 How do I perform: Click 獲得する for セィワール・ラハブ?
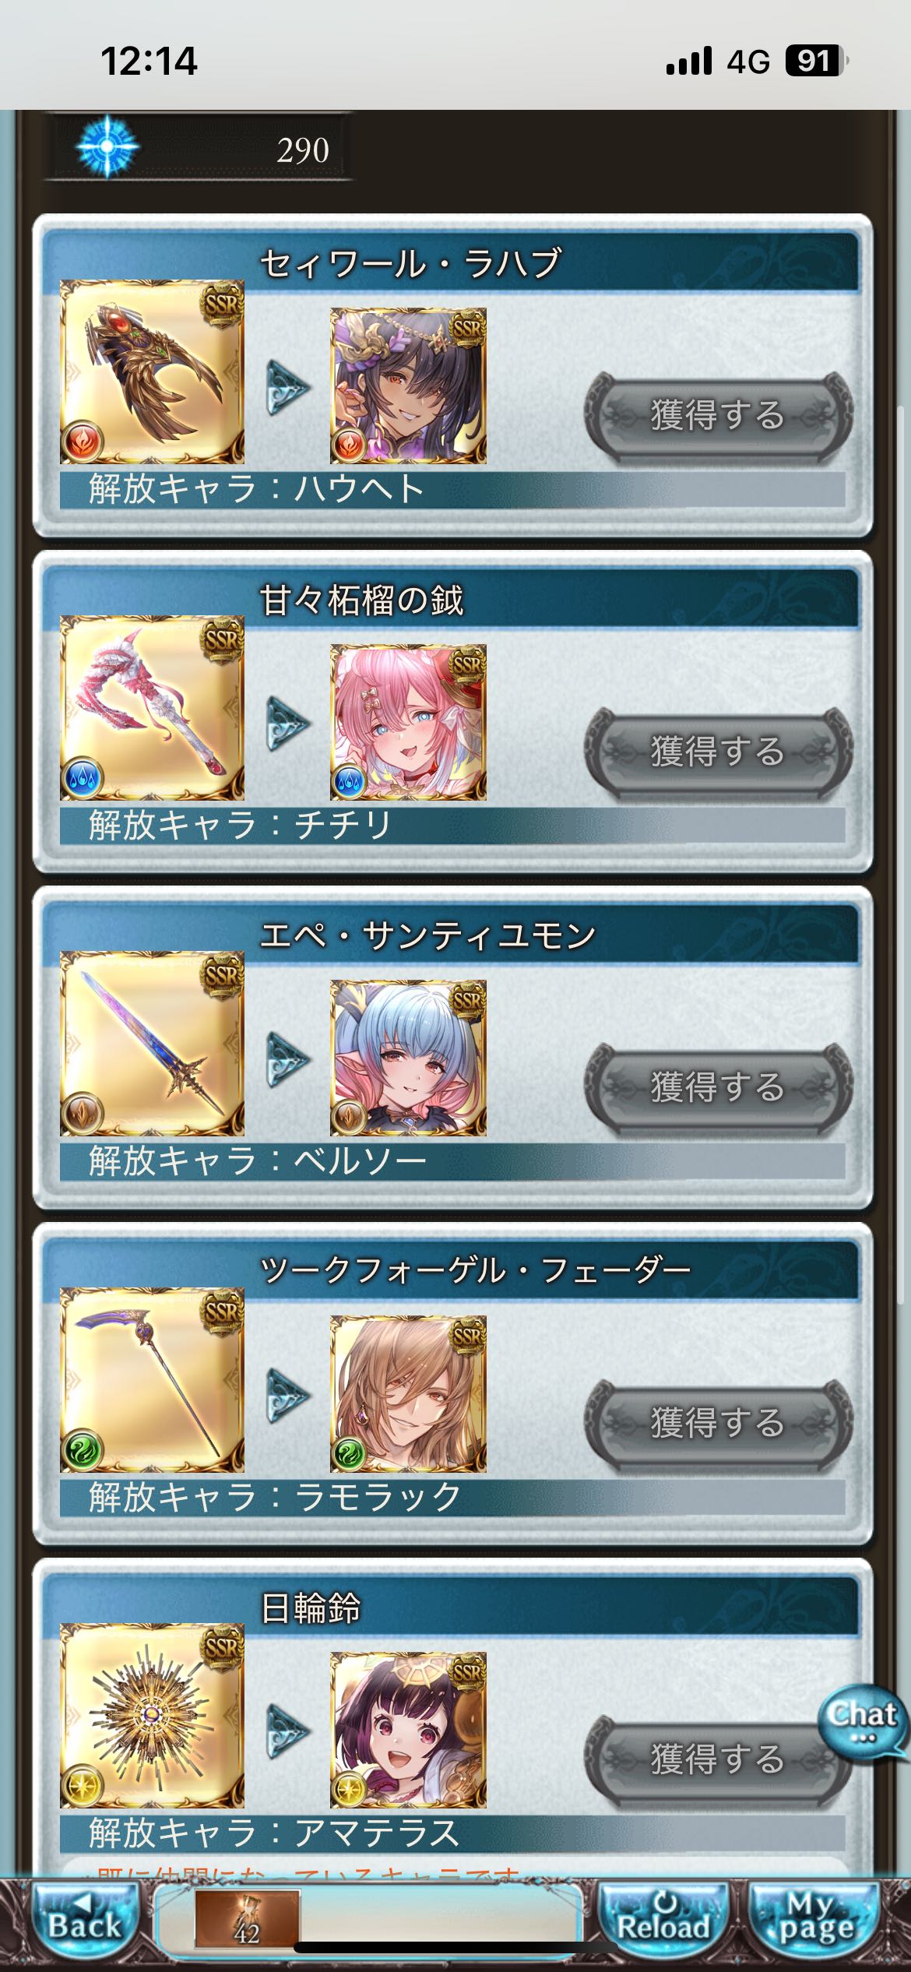[719, 417]
